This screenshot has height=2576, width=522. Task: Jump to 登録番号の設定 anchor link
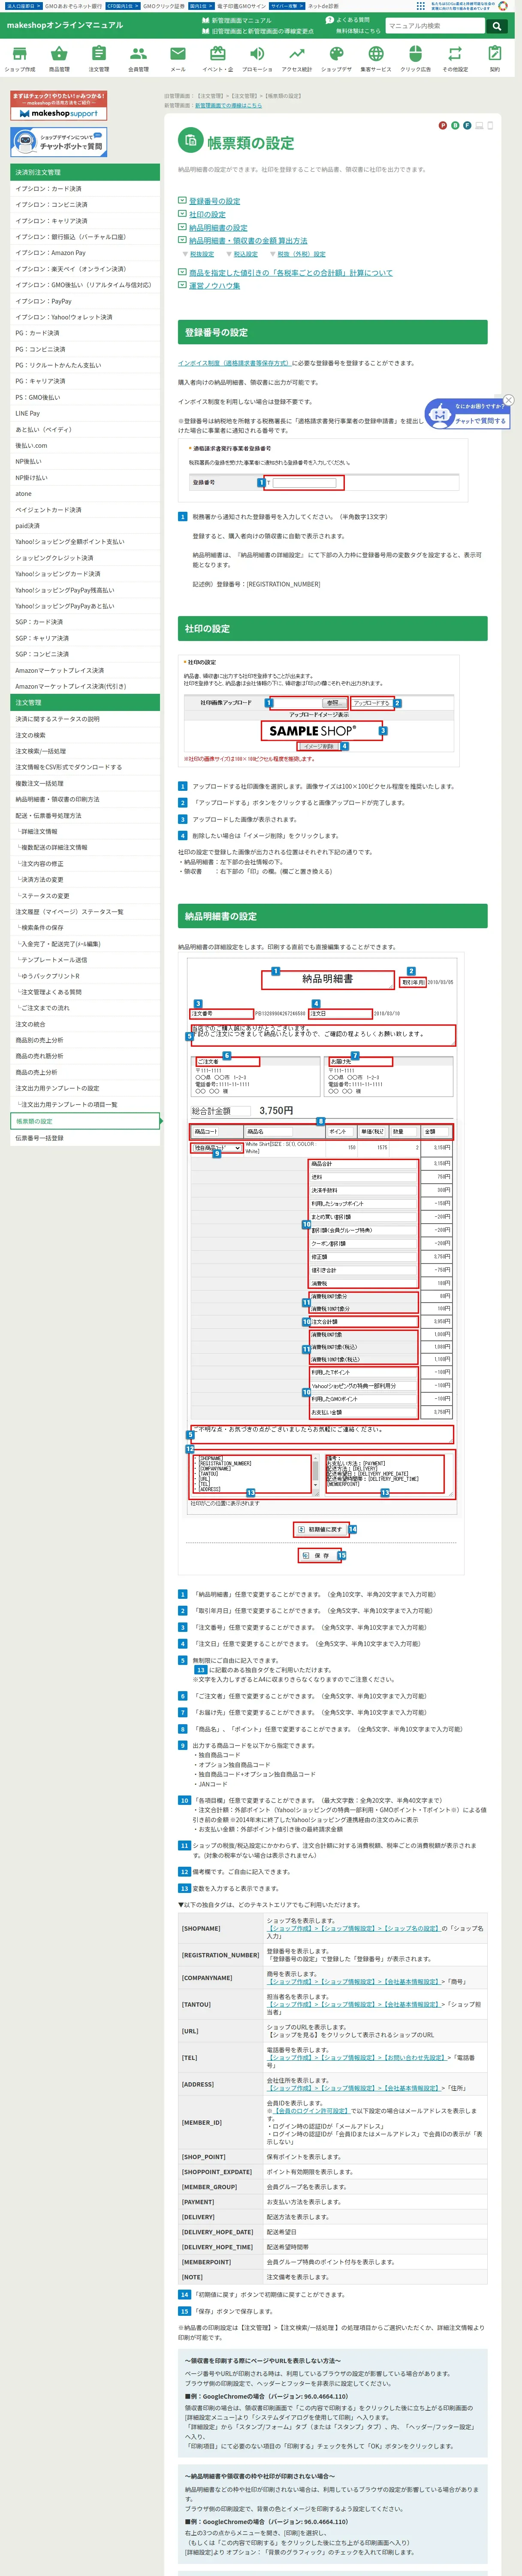[x=214, y=201]
